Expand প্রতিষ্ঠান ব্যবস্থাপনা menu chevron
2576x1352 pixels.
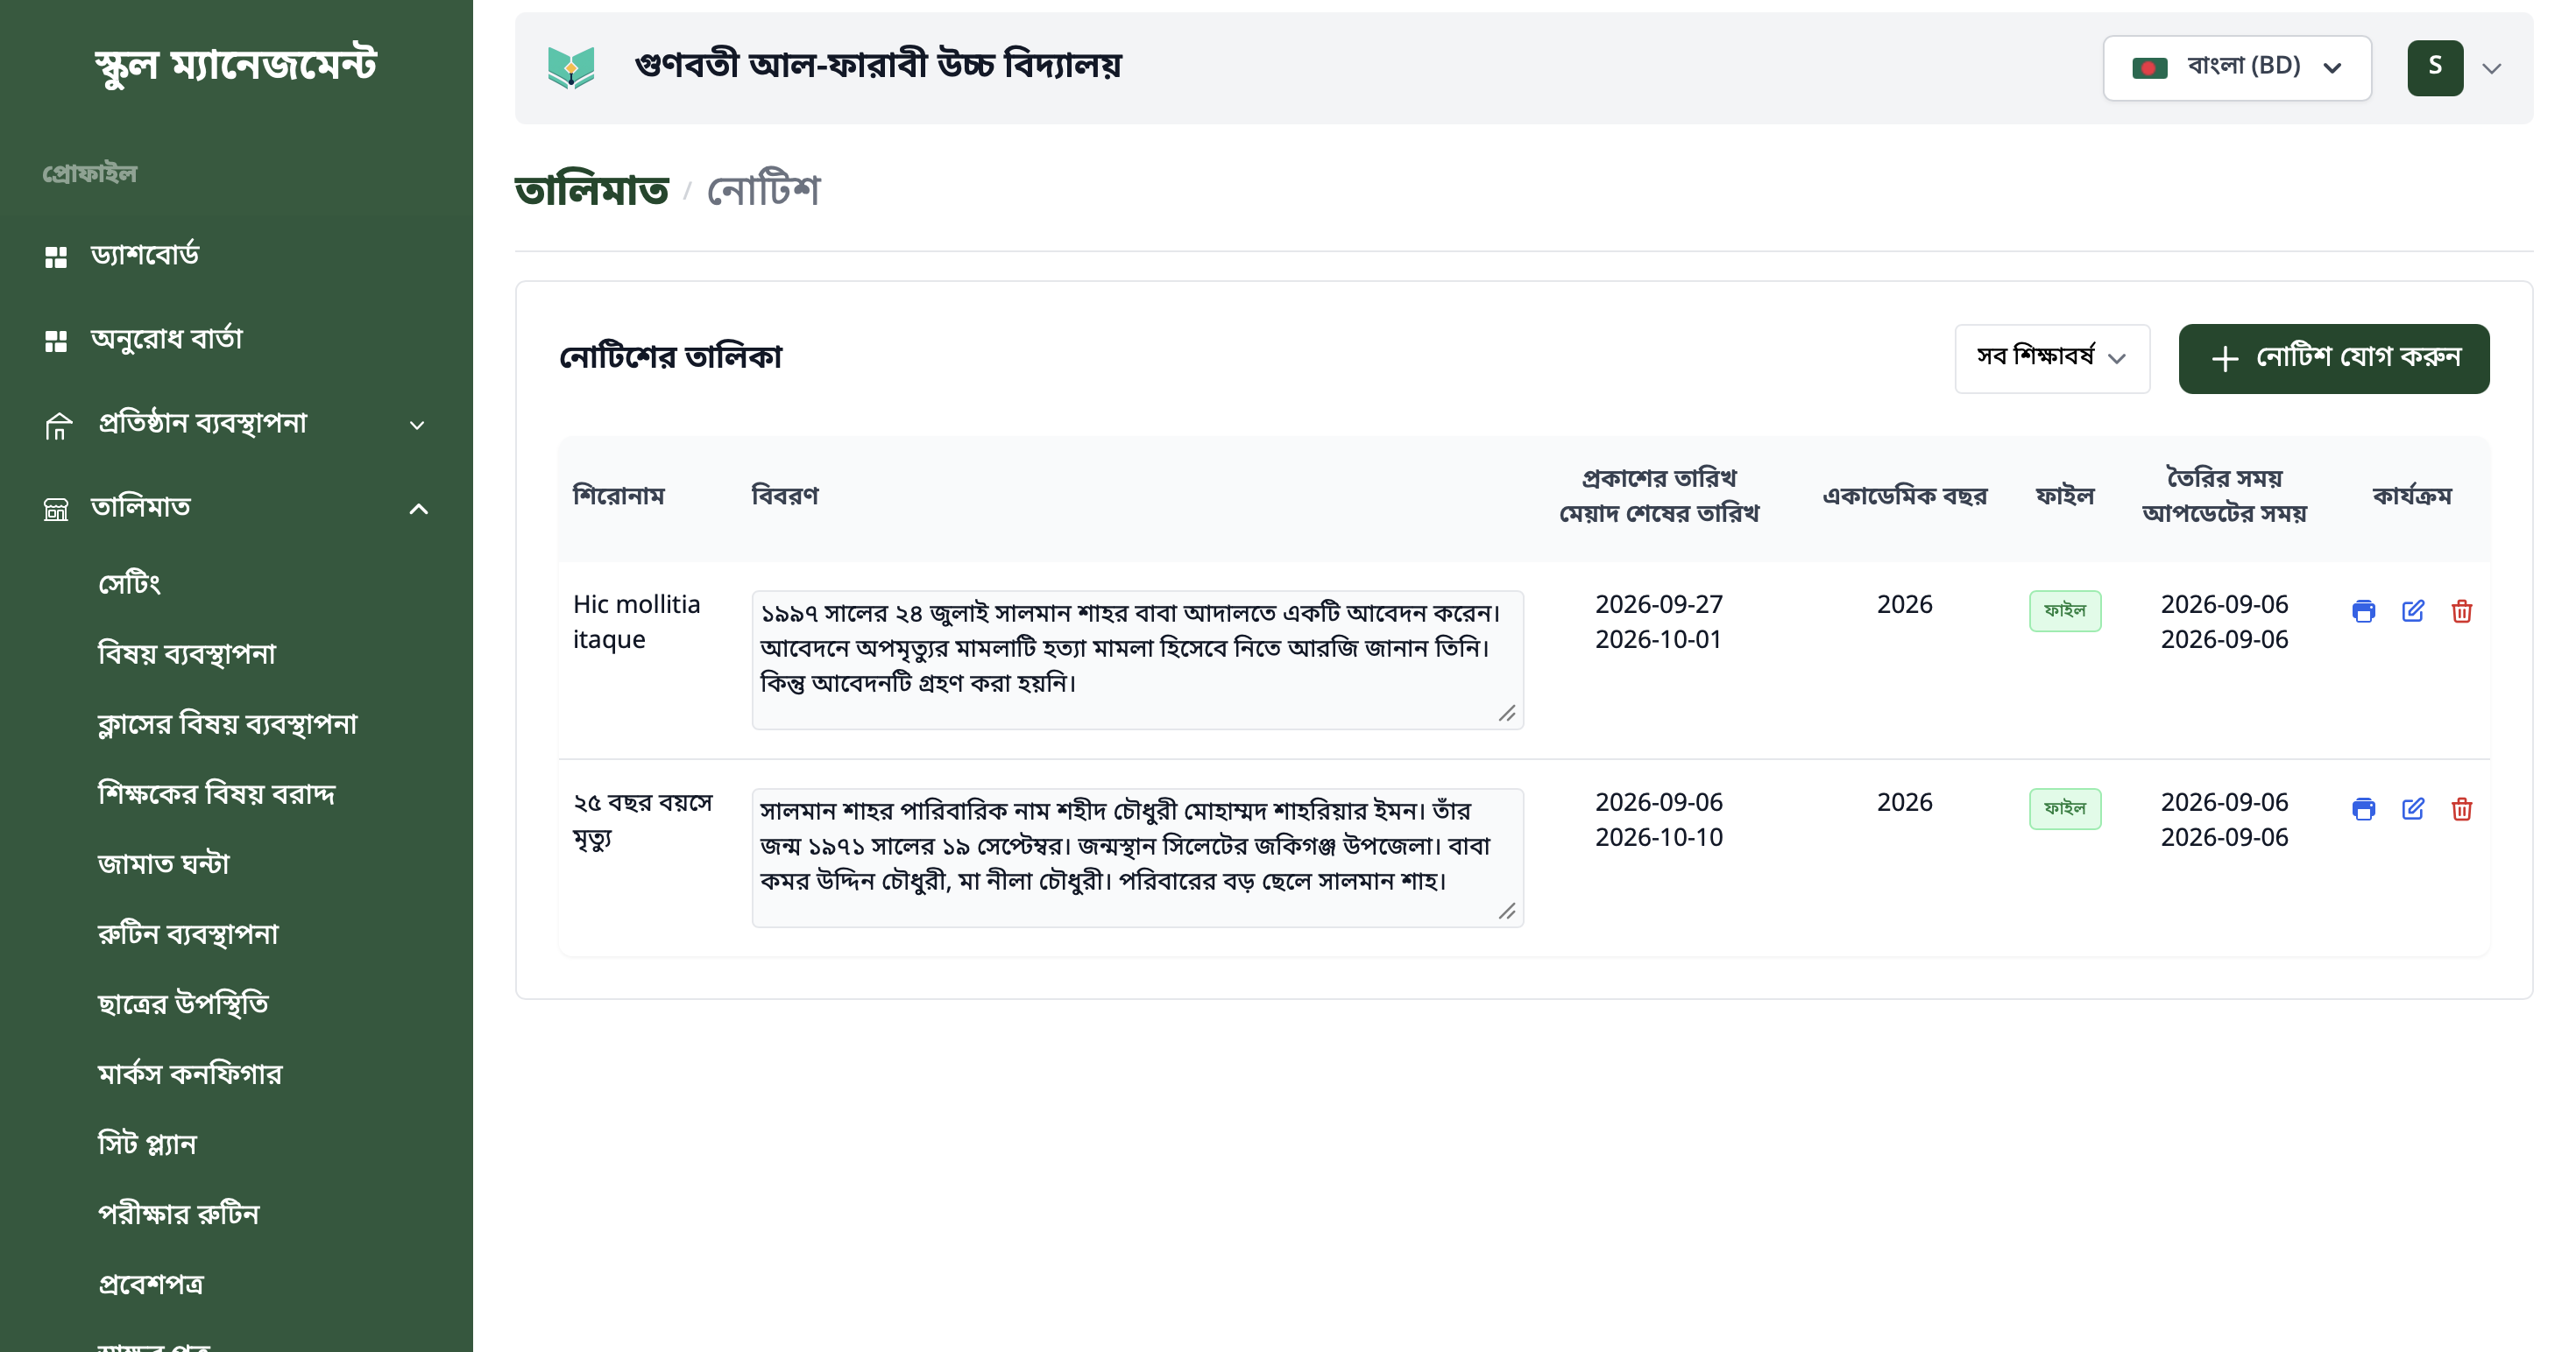[x=417, y=426]
